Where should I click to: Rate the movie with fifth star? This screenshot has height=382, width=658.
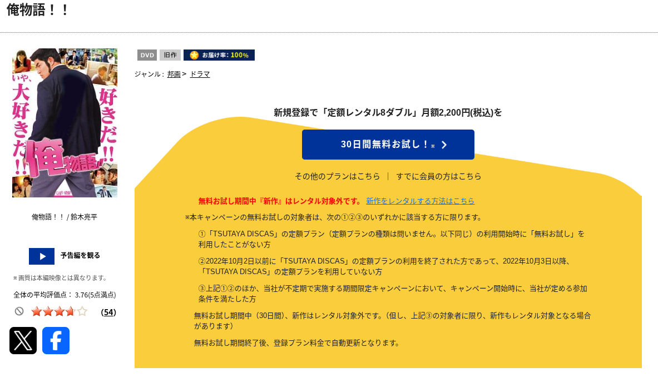[x=82, y=311]
